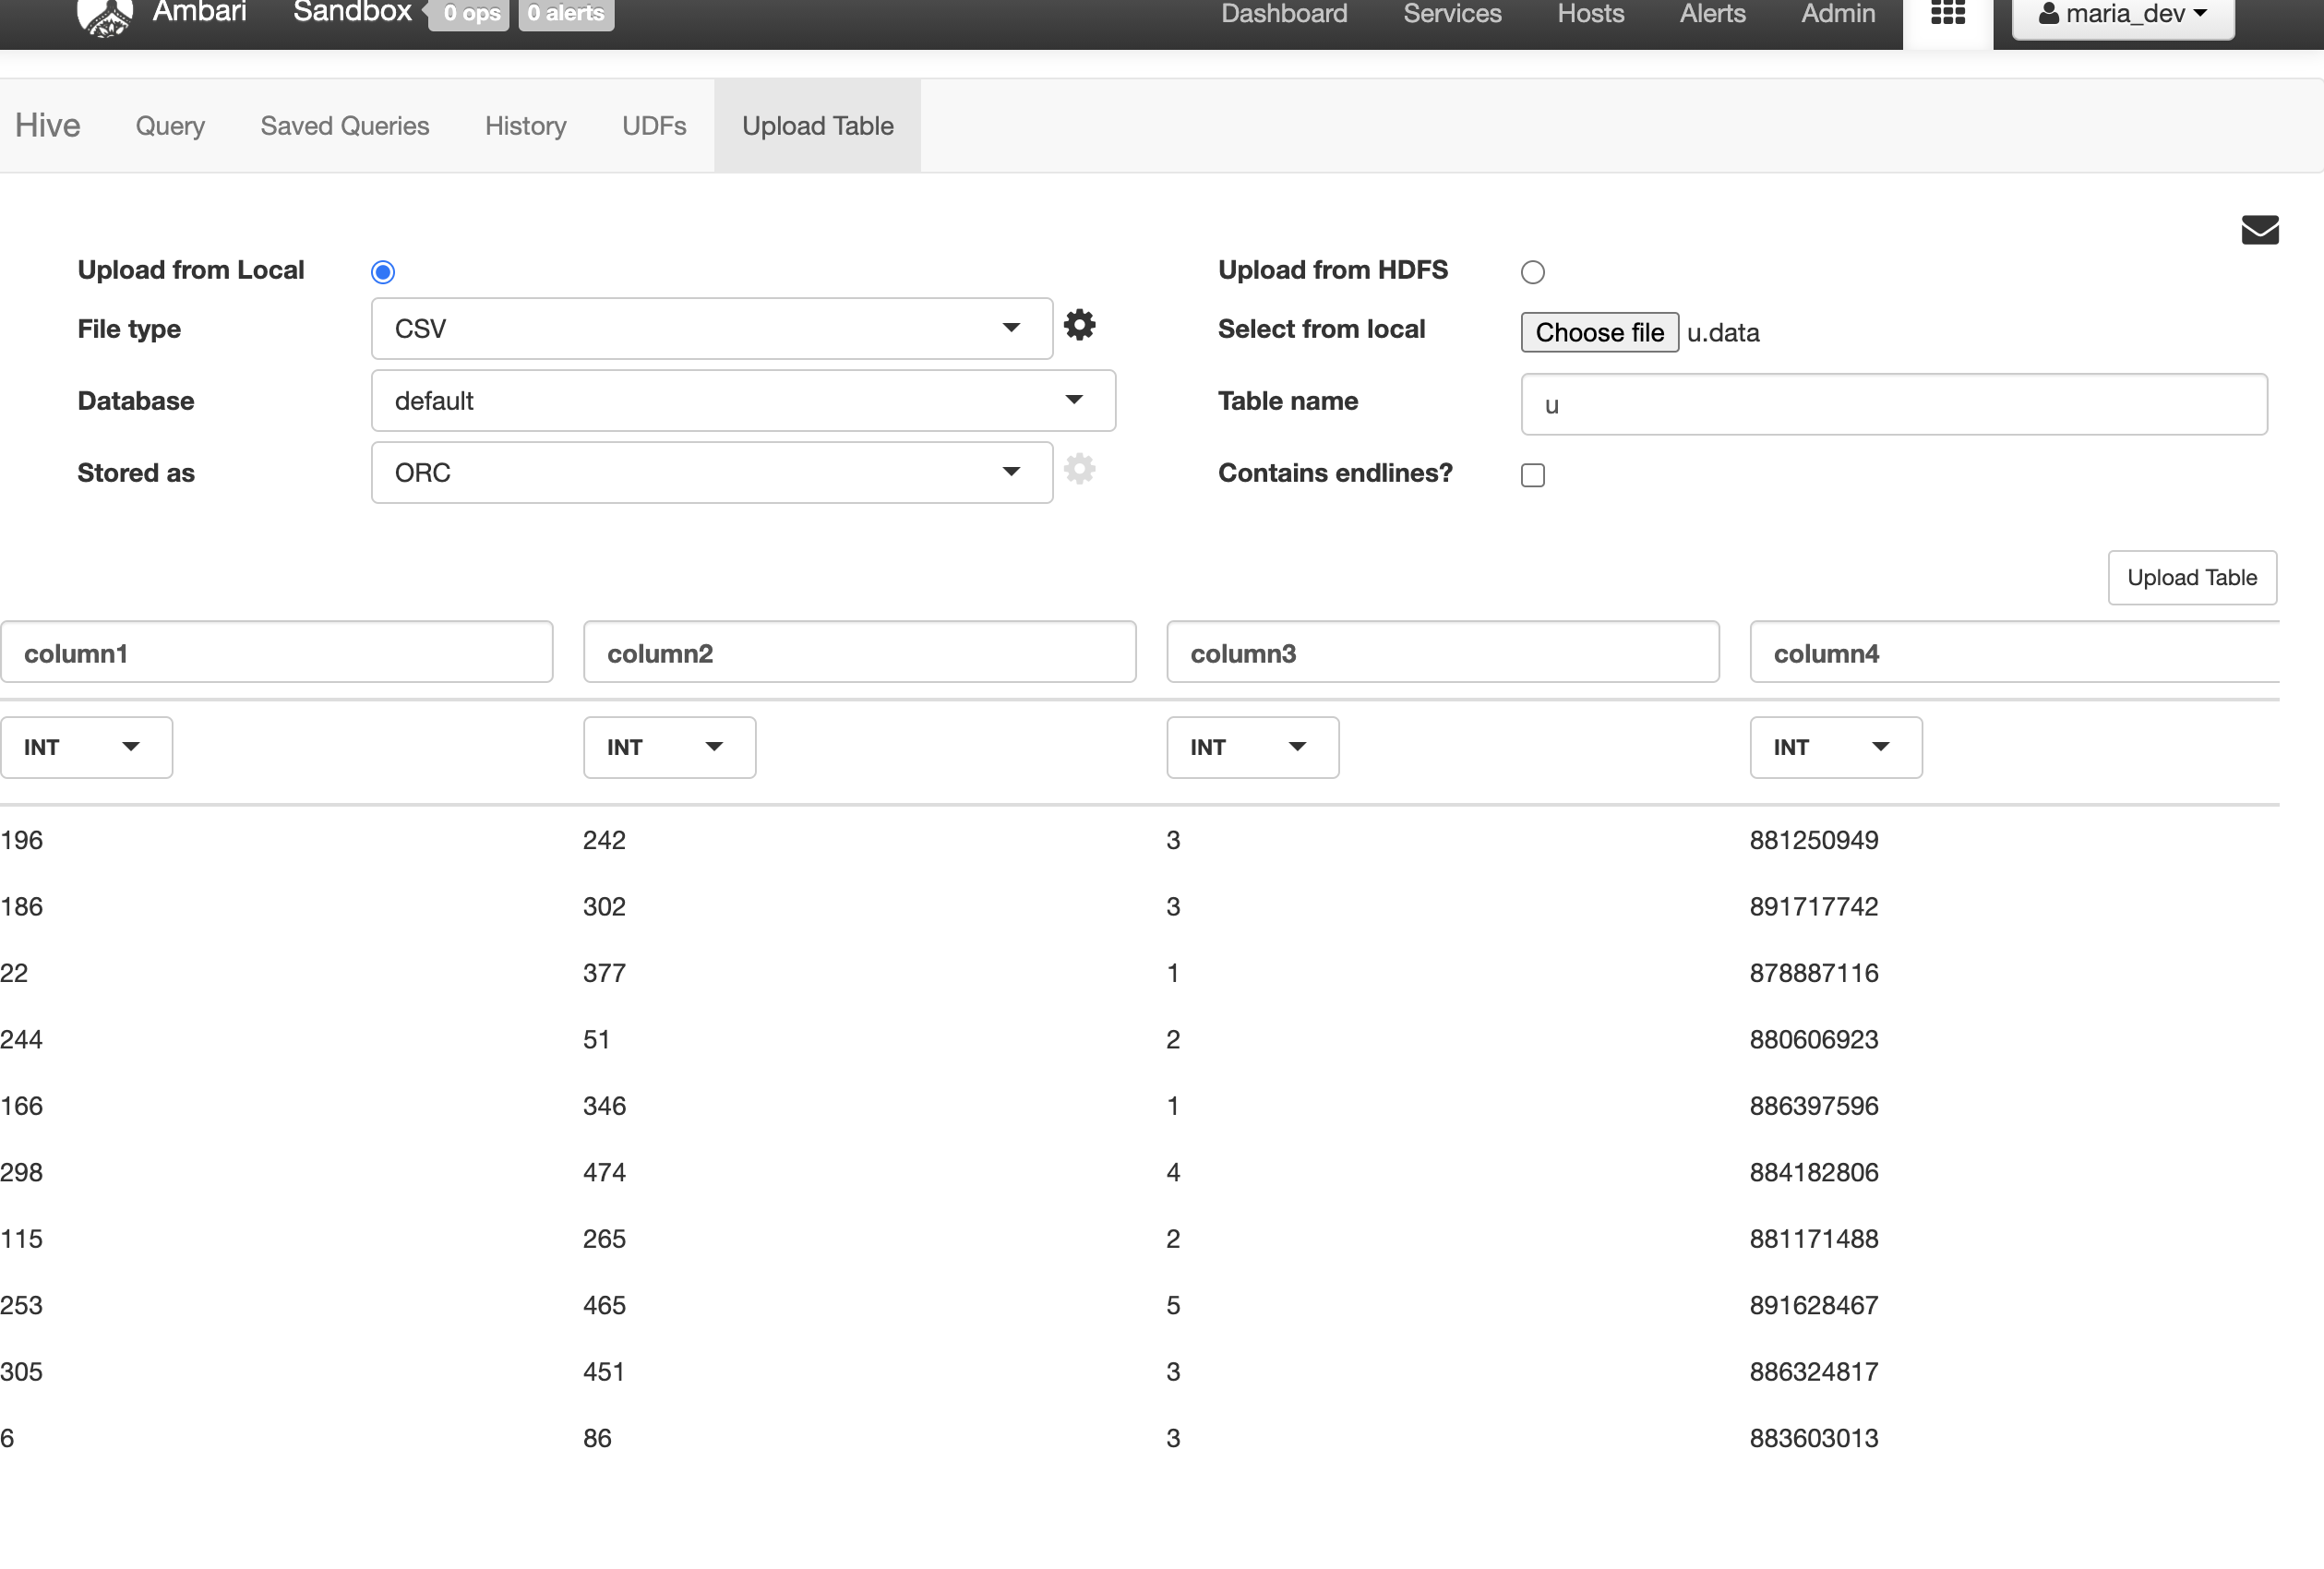Select Upload from HDFS radio button

pyautogui.click(x=1530, y=271)
